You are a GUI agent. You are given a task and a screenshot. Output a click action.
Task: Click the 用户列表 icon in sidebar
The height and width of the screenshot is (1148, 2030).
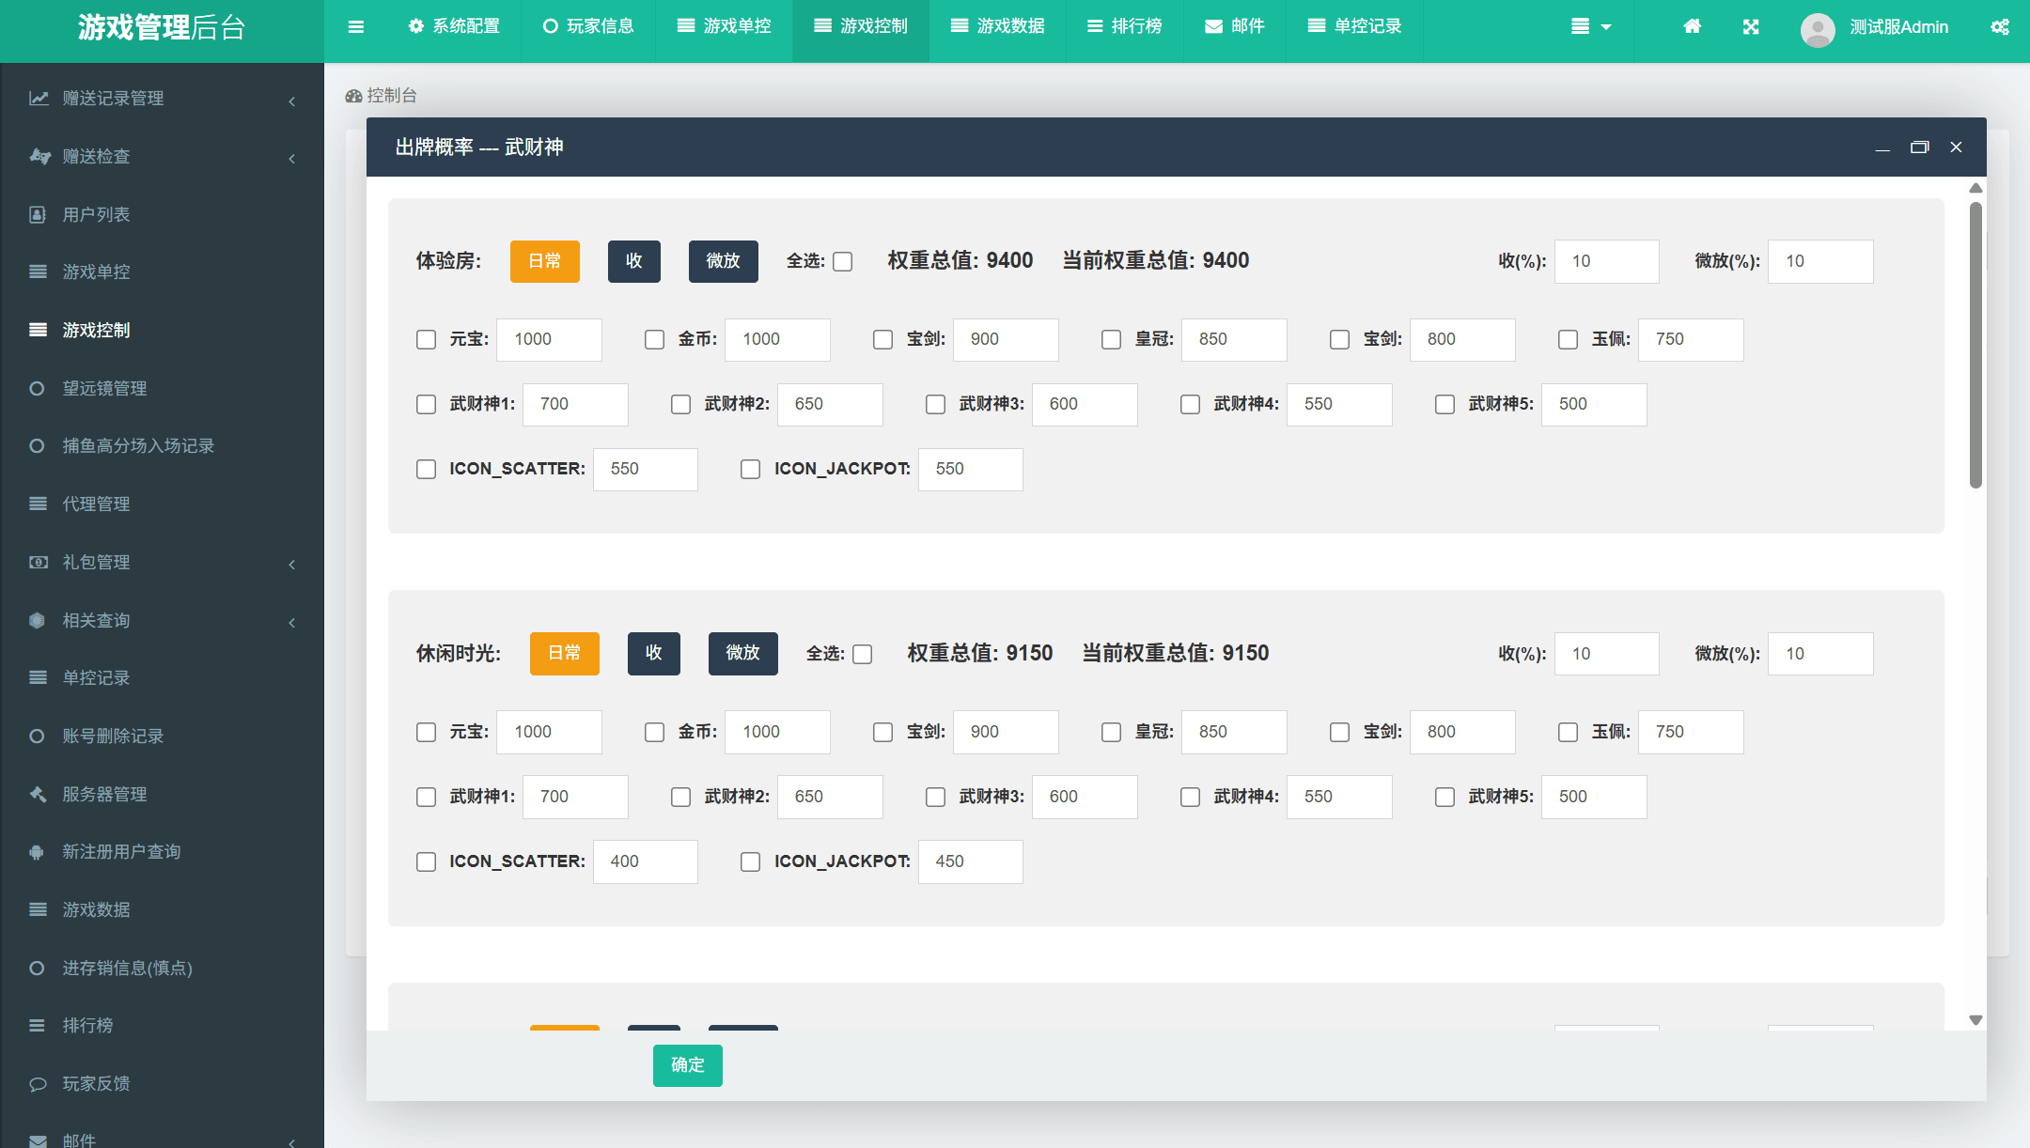tap(38, 214)
